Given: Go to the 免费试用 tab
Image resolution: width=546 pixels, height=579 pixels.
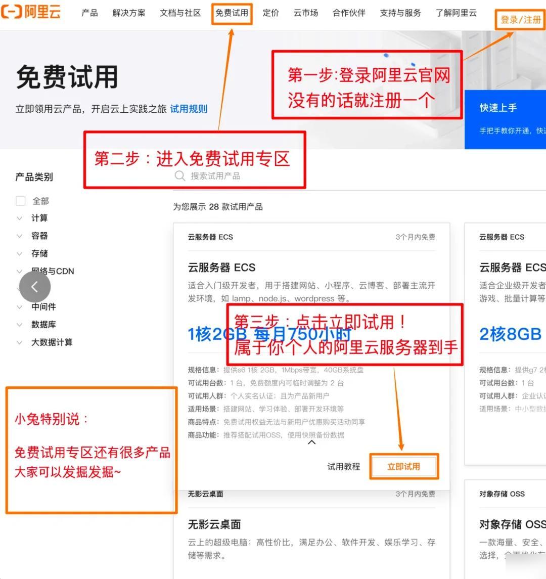Looking at the screenshot, I should point(232,13).
